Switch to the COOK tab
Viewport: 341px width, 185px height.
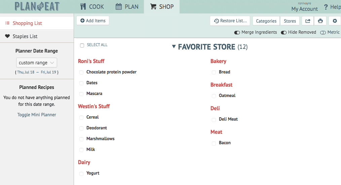(92, 6)
